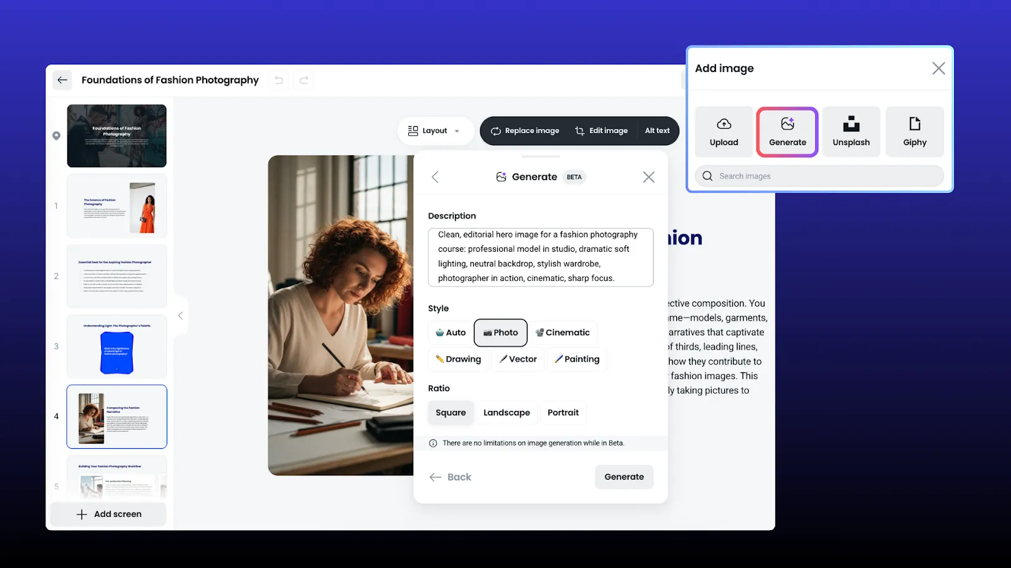Select the Photo style option

click(500, 333)
